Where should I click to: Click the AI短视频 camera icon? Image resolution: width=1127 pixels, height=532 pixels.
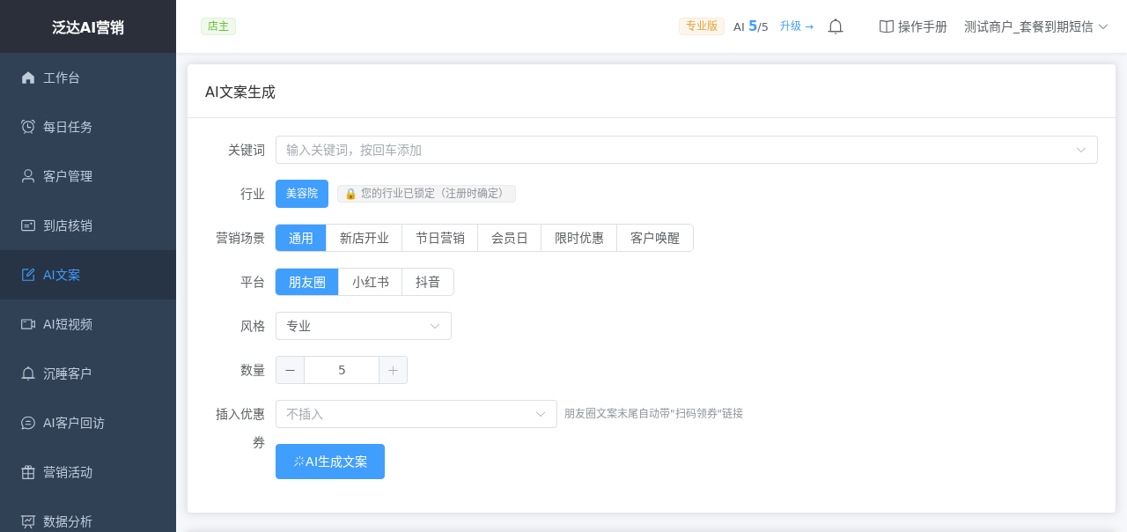click(x=28, y=324)
